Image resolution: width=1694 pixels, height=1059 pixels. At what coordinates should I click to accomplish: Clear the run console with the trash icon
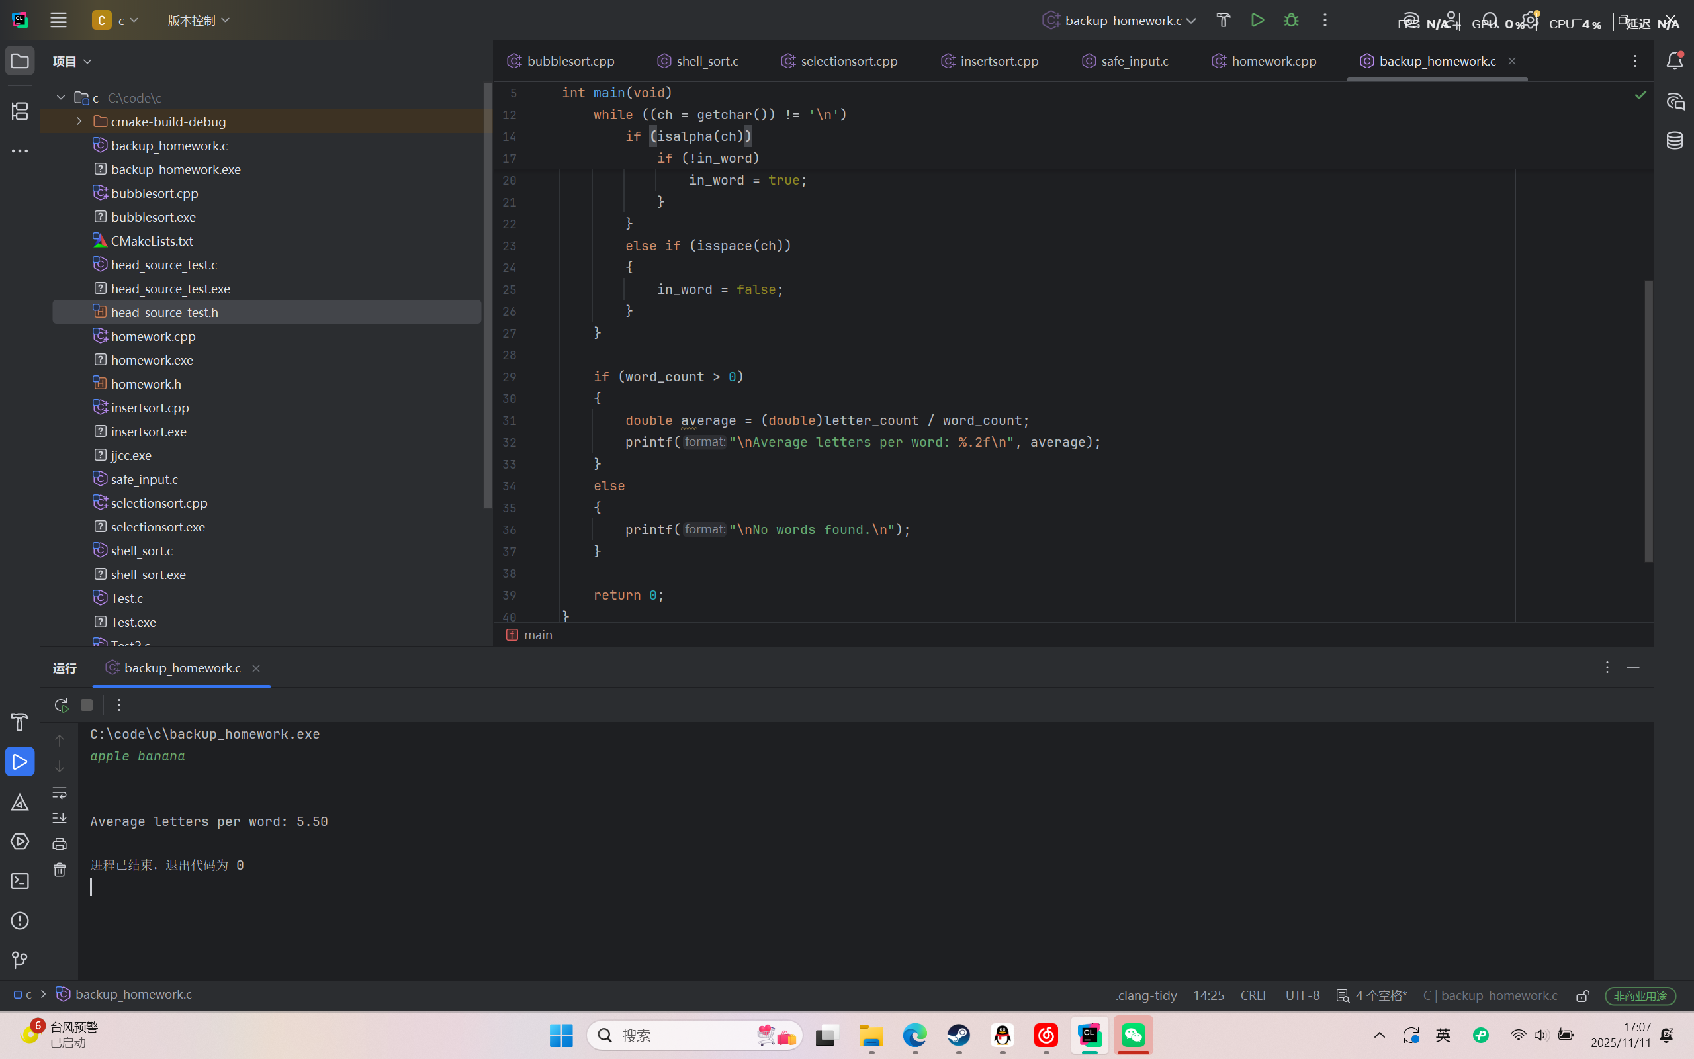[60, 870]
